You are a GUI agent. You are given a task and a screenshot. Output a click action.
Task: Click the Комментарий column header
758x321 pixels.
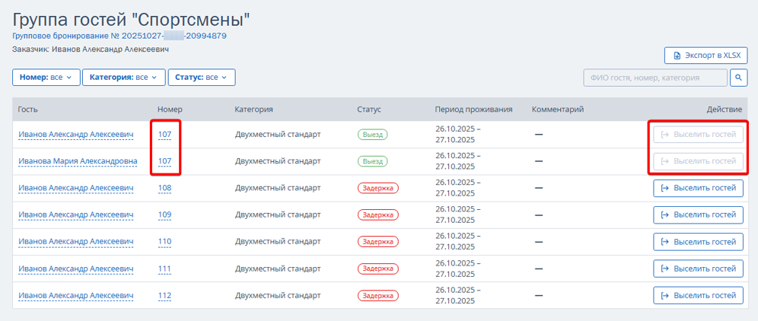pos(558,110)
